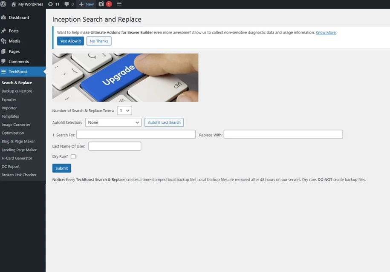The image size is (390, 272).
Task: Focus the Last Name Of User field
Action: tap(115, 146)
